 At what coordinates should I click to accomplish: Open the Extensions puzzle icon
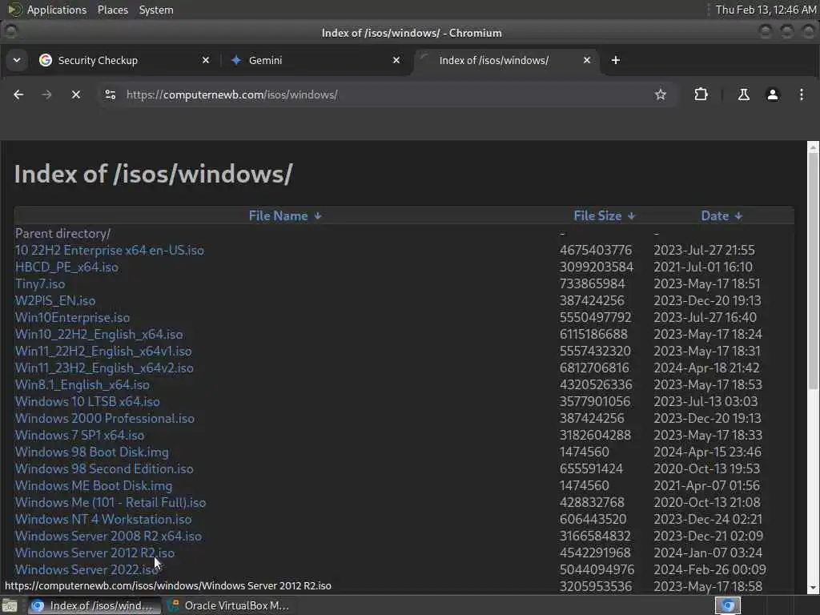pos(701,94)
